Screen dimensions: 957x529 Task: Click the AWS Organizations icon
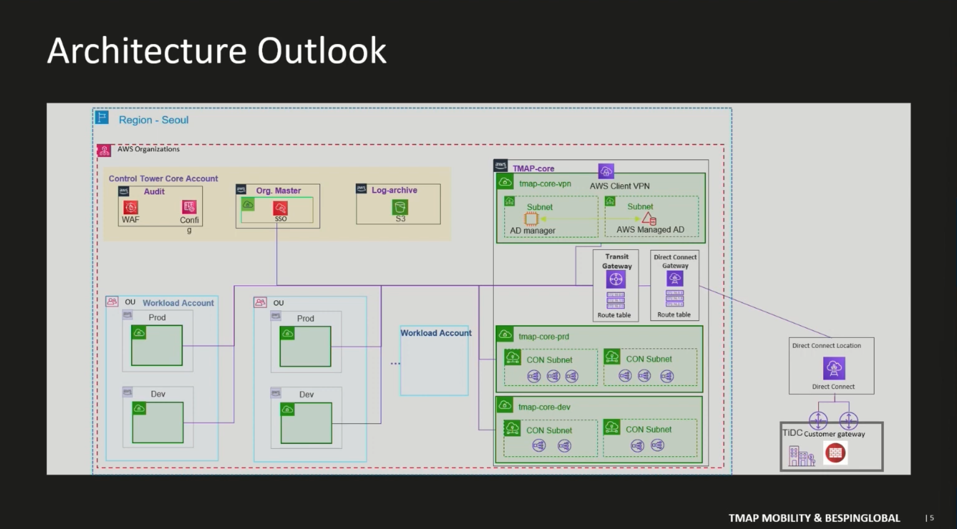click(x=104, y=150)
